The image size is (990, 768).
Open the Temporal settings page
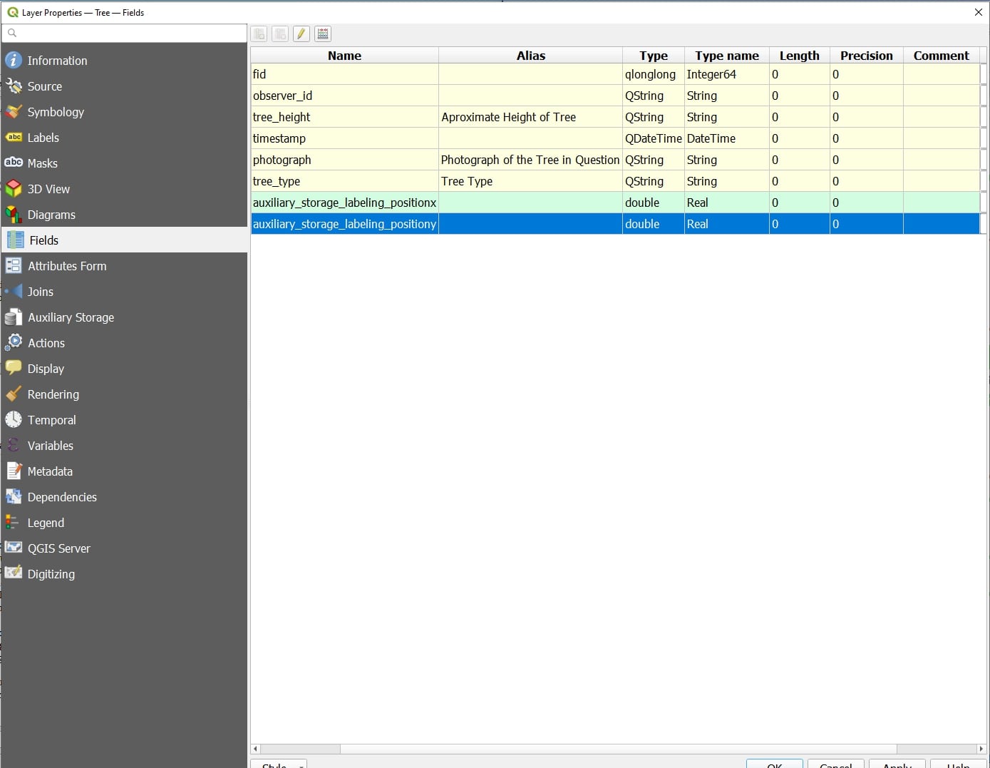[x=51, y=420]
